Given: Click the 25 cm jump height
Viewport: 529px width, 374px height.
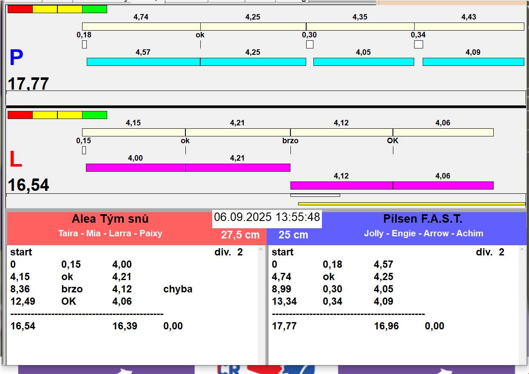Looking at the screenshot, I should point(293,235).
